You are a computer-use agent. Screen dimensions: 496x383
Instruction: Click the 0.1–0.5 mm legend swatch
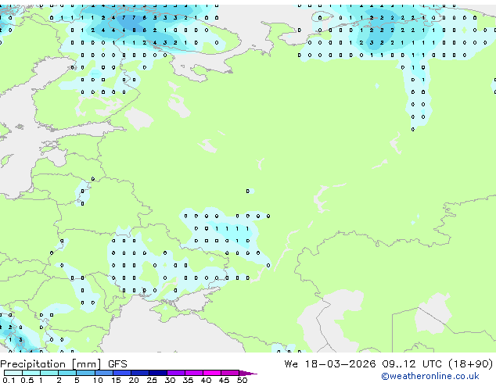13,373
